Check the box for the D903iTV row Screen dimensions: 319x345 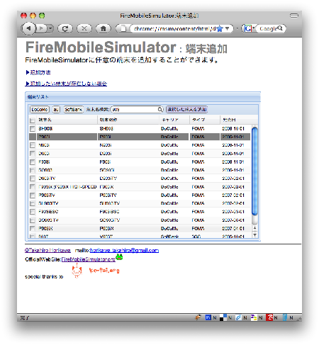coord(33,179)
